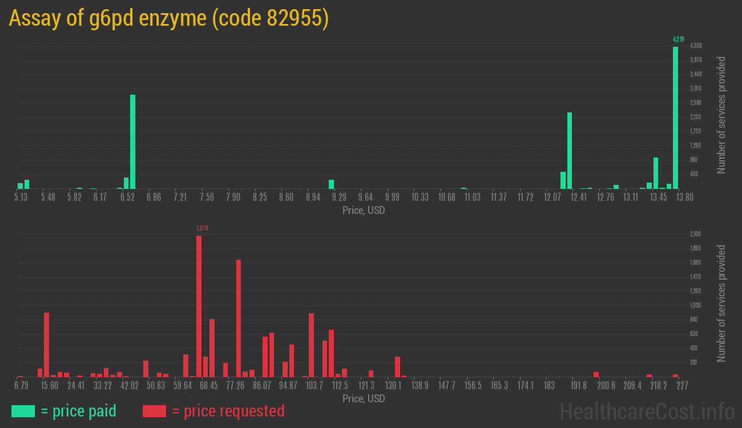
Task: Click the red bar near price 15.60
Action: [x=47, y=342]
